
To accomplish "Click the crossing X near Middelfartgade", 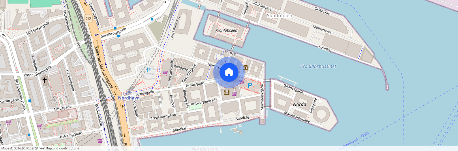I will coord(79,44).
